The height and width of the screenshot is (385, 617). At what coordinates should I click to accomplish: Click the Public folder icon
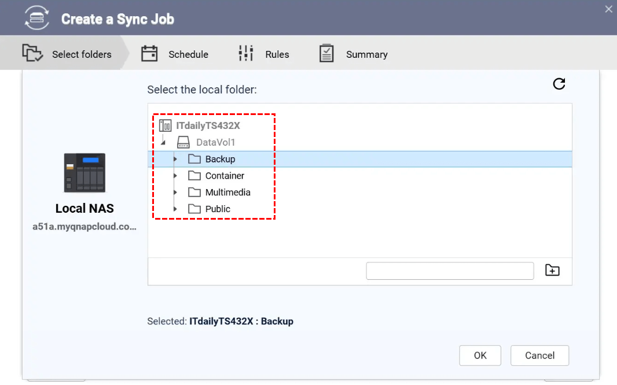point(194,209)
